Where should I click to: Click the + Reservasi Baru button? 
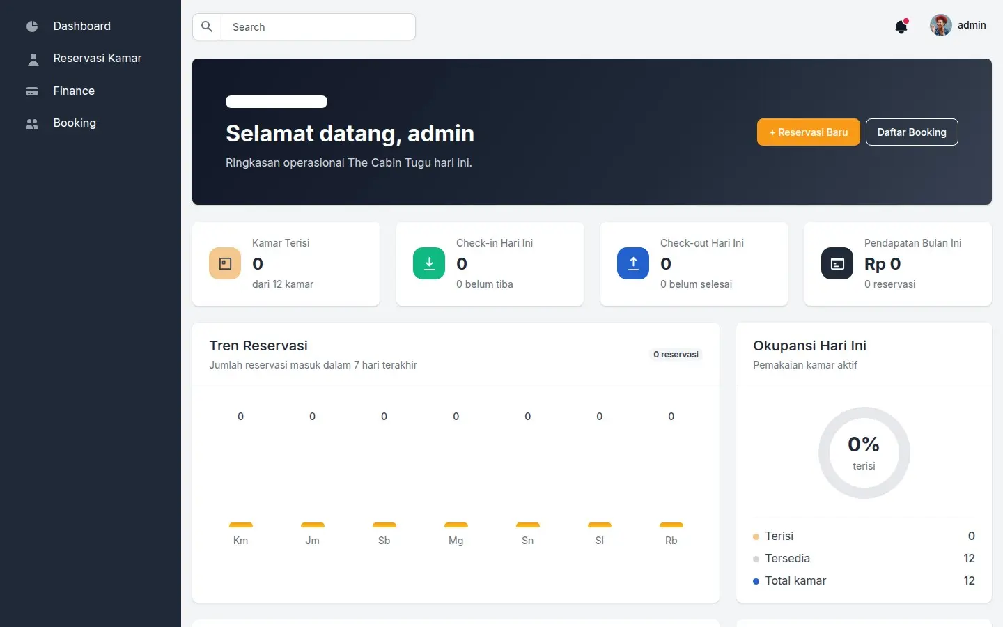[x=809, y=132]
